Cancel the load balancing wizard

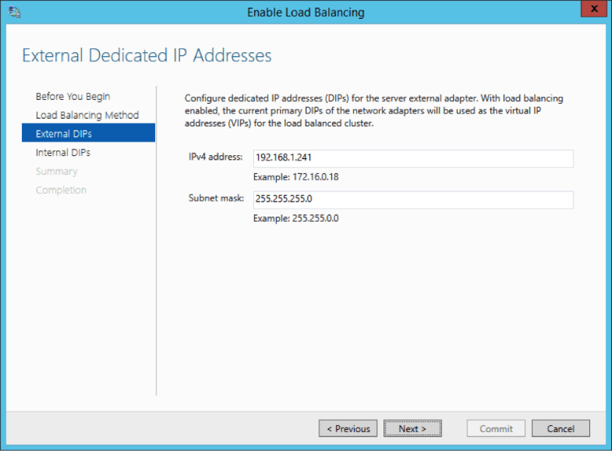click(561, 428)
